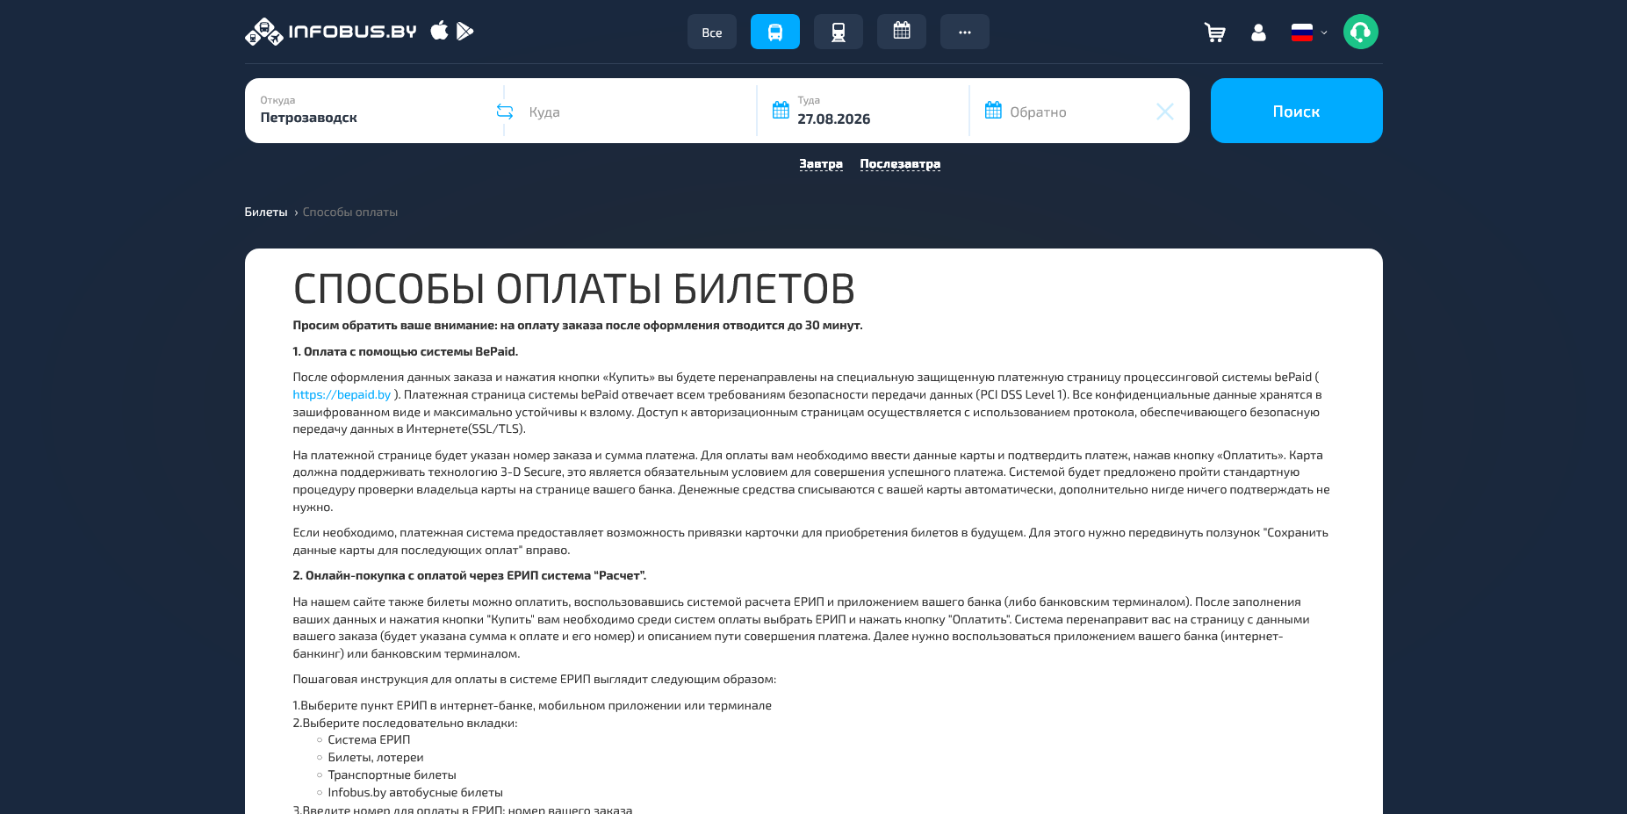
Task: Open the shopping cart
Action: pos(1215,32)
